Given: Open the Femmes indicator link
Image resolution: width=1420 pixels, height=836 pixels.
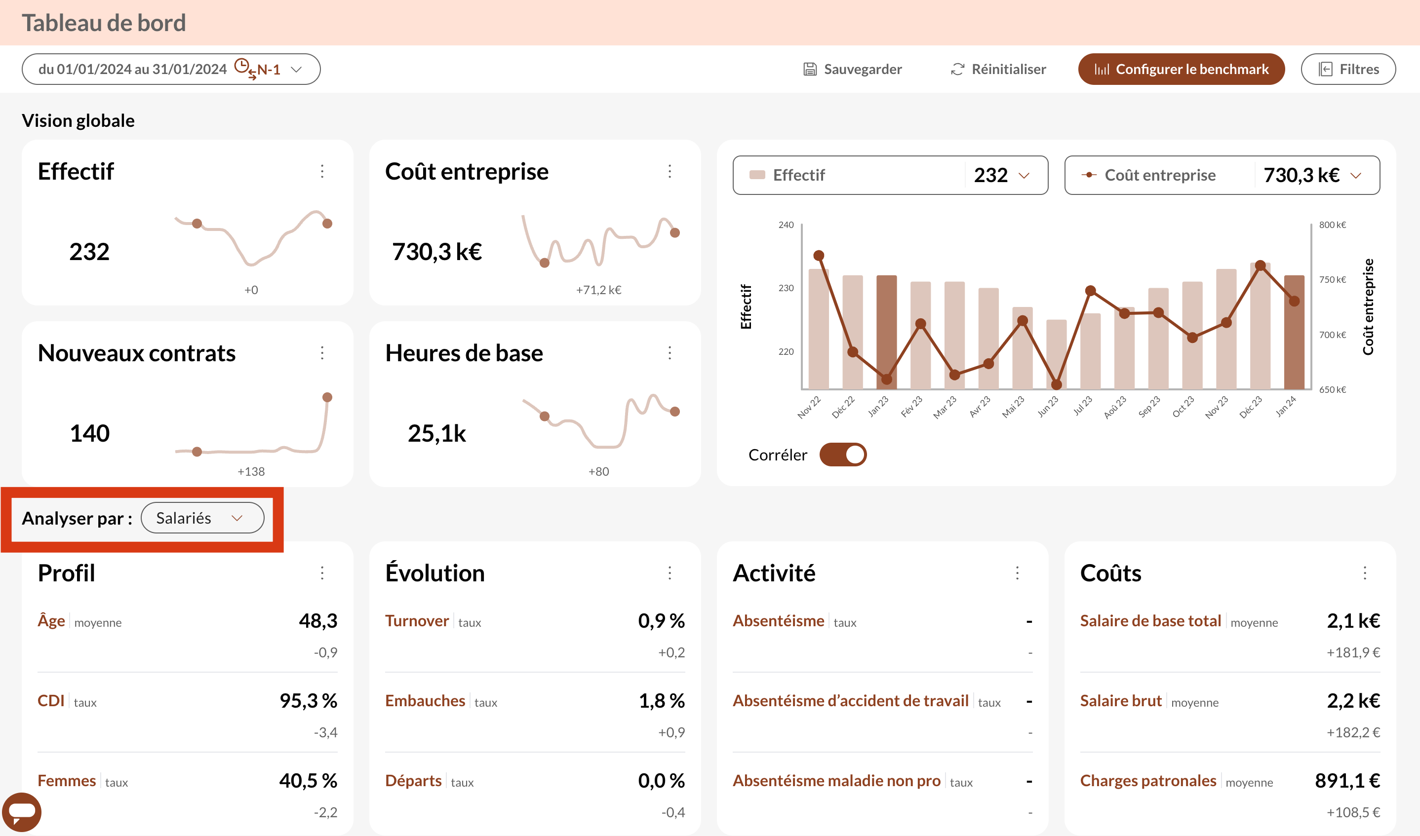Looking at the screenshot, I should point(67,781).
